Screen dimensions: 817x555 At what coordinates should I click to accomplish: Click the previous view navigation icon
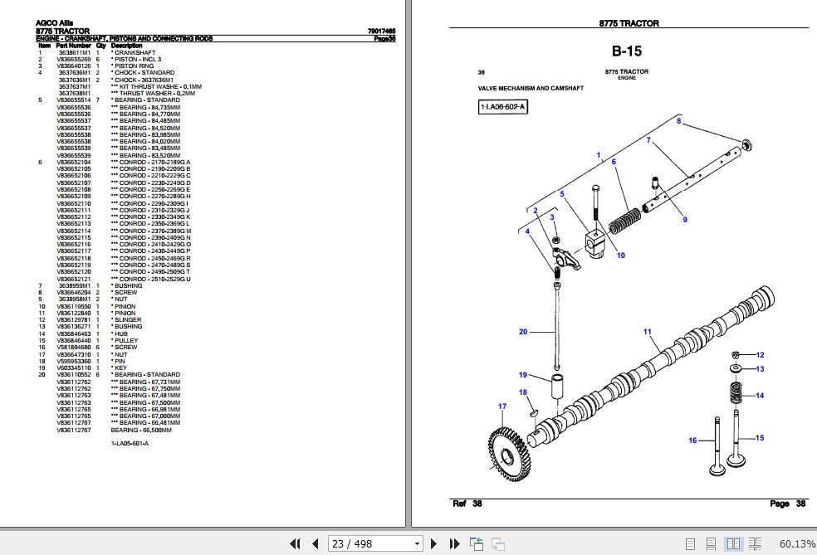point(477,543)
